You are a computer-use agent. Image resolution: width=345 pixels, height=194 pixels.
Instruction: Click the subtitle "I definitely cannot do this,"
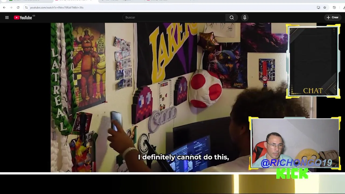coord(183,157)
